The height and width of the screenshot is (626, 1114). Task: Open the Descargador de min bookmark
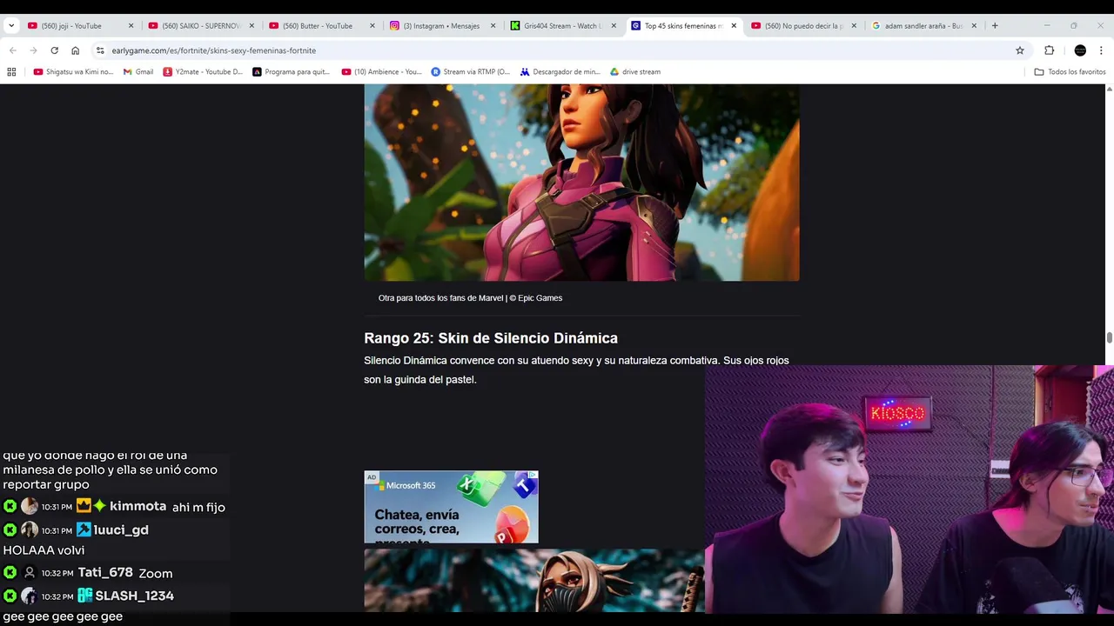pos(560,72)
